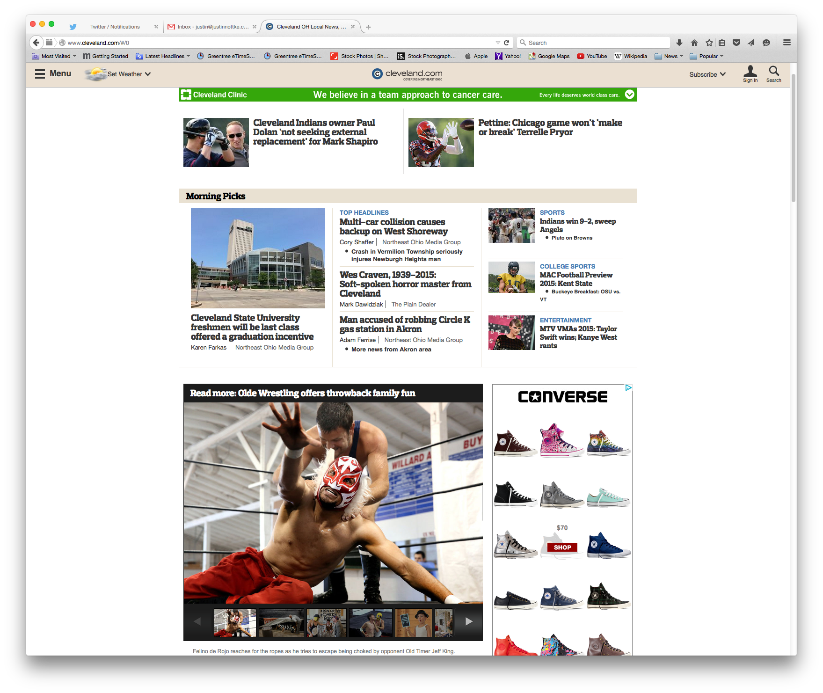Open MTV VMAs 2015 Taylor Swift story
The width and height of the screenshot is (823, 693).
pyautogui.click(x=578, y=337)
